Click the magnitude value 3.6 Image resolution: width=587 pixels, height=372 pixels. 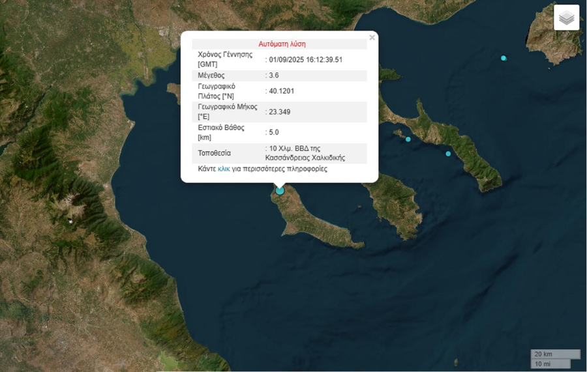click(274, 76)
